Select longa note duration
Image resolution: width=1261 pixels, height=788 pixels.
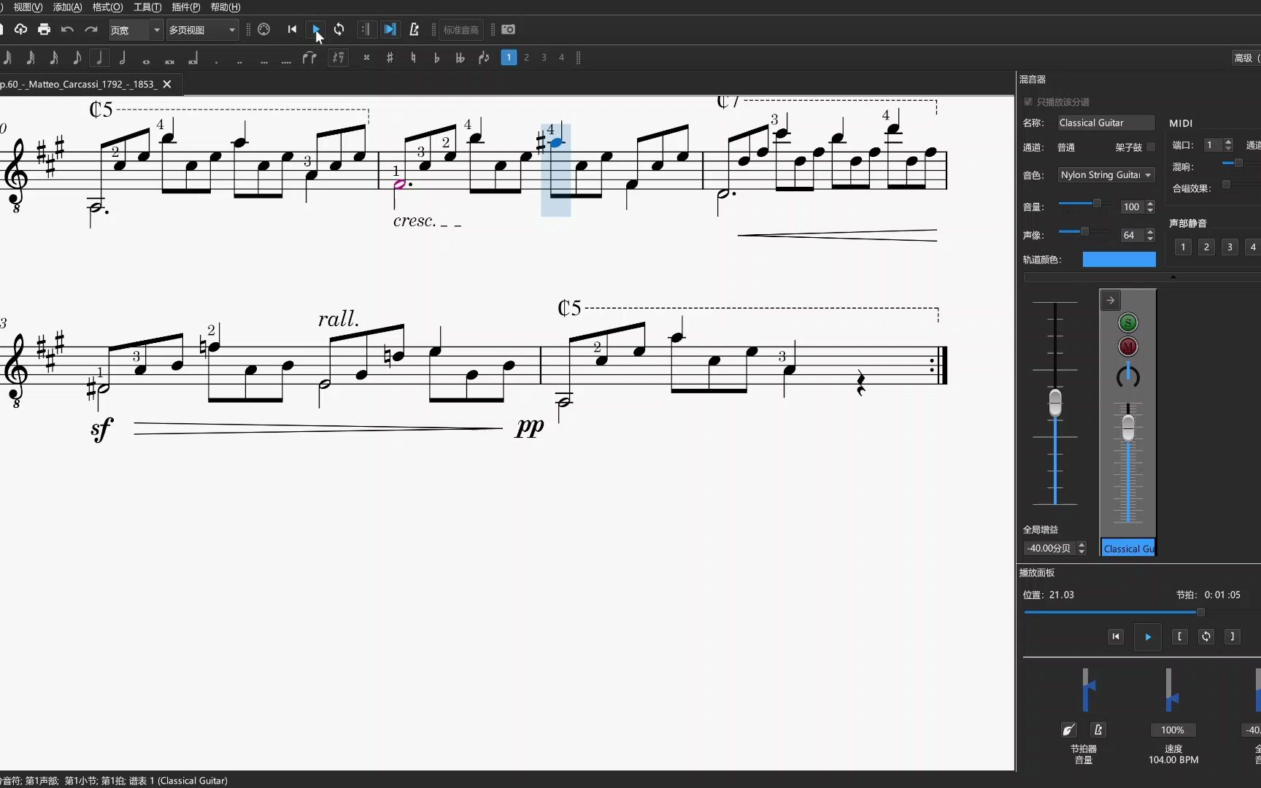point(193,58)
